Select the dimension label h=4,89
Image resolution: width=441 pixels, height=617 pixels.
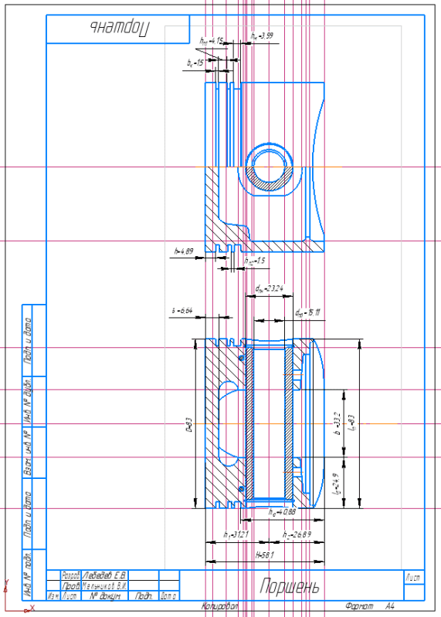[184, 251]
